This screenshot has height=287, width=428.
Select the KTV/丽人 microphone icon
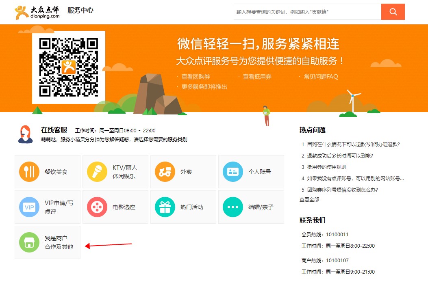[x=97, y=172]
